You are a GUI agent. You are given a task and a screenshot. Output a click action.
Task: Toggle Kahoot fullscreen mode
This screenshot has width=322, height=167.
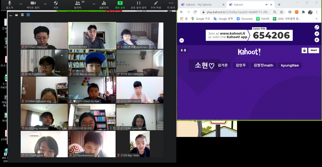pos(317,27)
